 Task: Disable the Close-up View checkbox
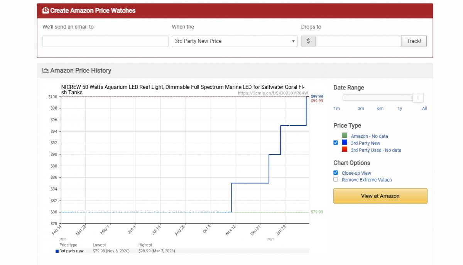[x=336, y=173]
